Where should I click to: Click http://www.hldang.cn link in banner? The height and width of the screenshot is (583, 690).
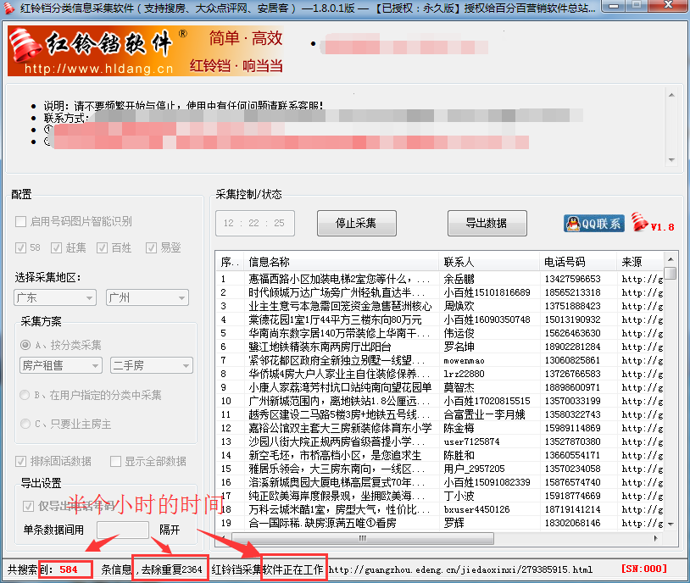coord(98,69)
